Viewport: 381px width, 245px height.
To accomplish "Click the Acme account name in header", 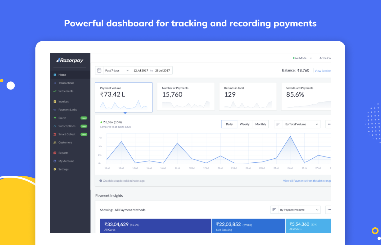I will [325, 58].
